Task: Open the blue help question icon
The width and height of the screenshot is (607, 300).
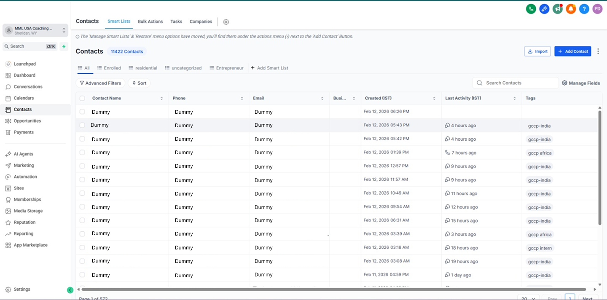Action: tap(584, 9)
